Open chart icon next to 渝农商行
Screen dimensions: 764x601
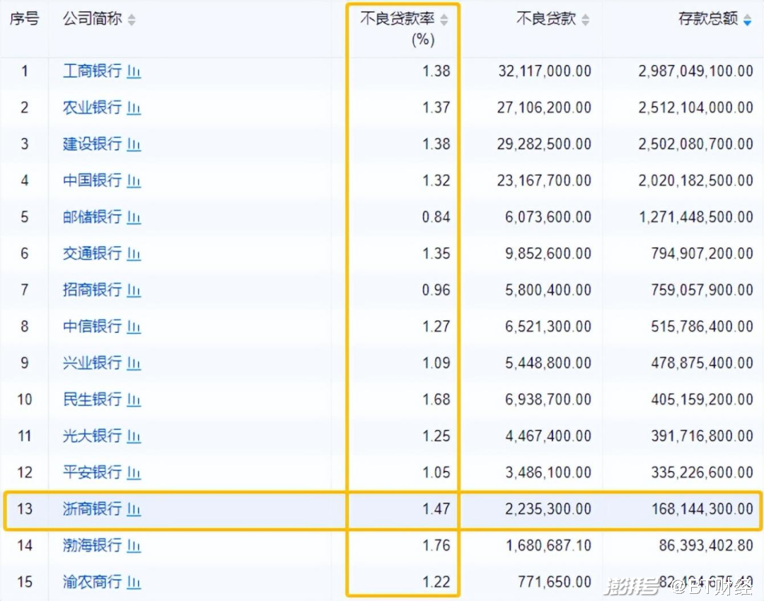134,583
